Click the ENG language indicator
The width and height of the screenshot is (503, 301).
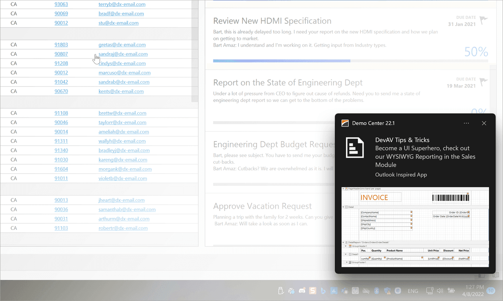tap(413, 291)
